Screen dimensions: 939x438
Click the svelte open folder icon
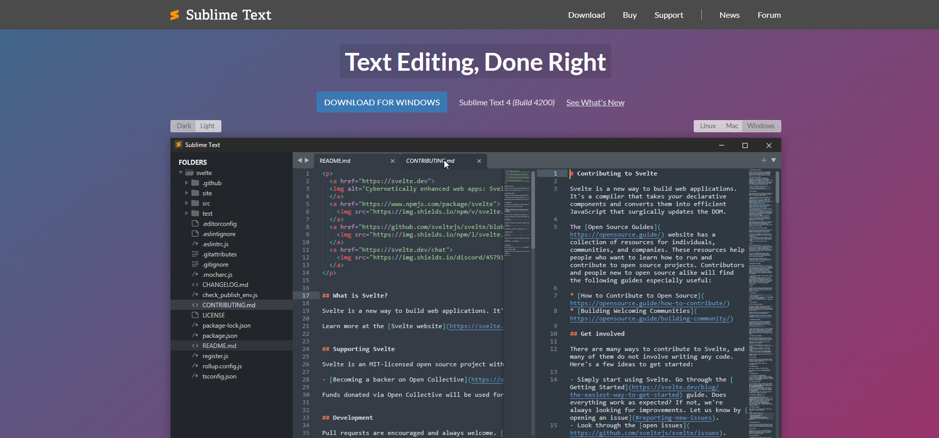[189, 172]
